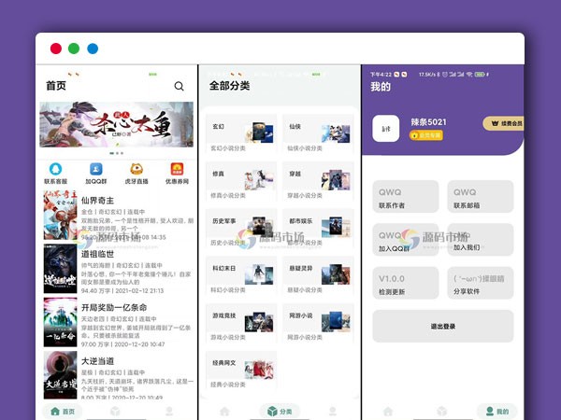Viewport: 561px width, 420px height.
Task: Open 联系客服 customer service icon
Action: point(56,169)
